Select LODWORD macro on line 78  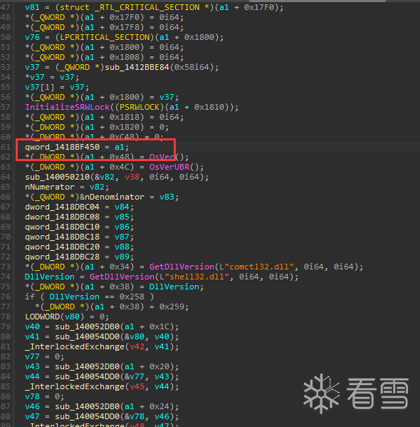(x=43, y=317)
